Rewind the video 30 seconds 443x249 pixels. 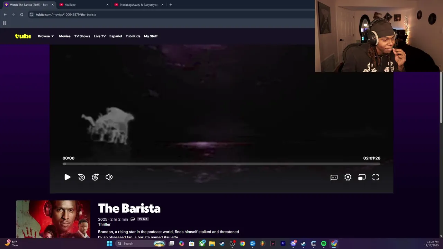(81, 177)
